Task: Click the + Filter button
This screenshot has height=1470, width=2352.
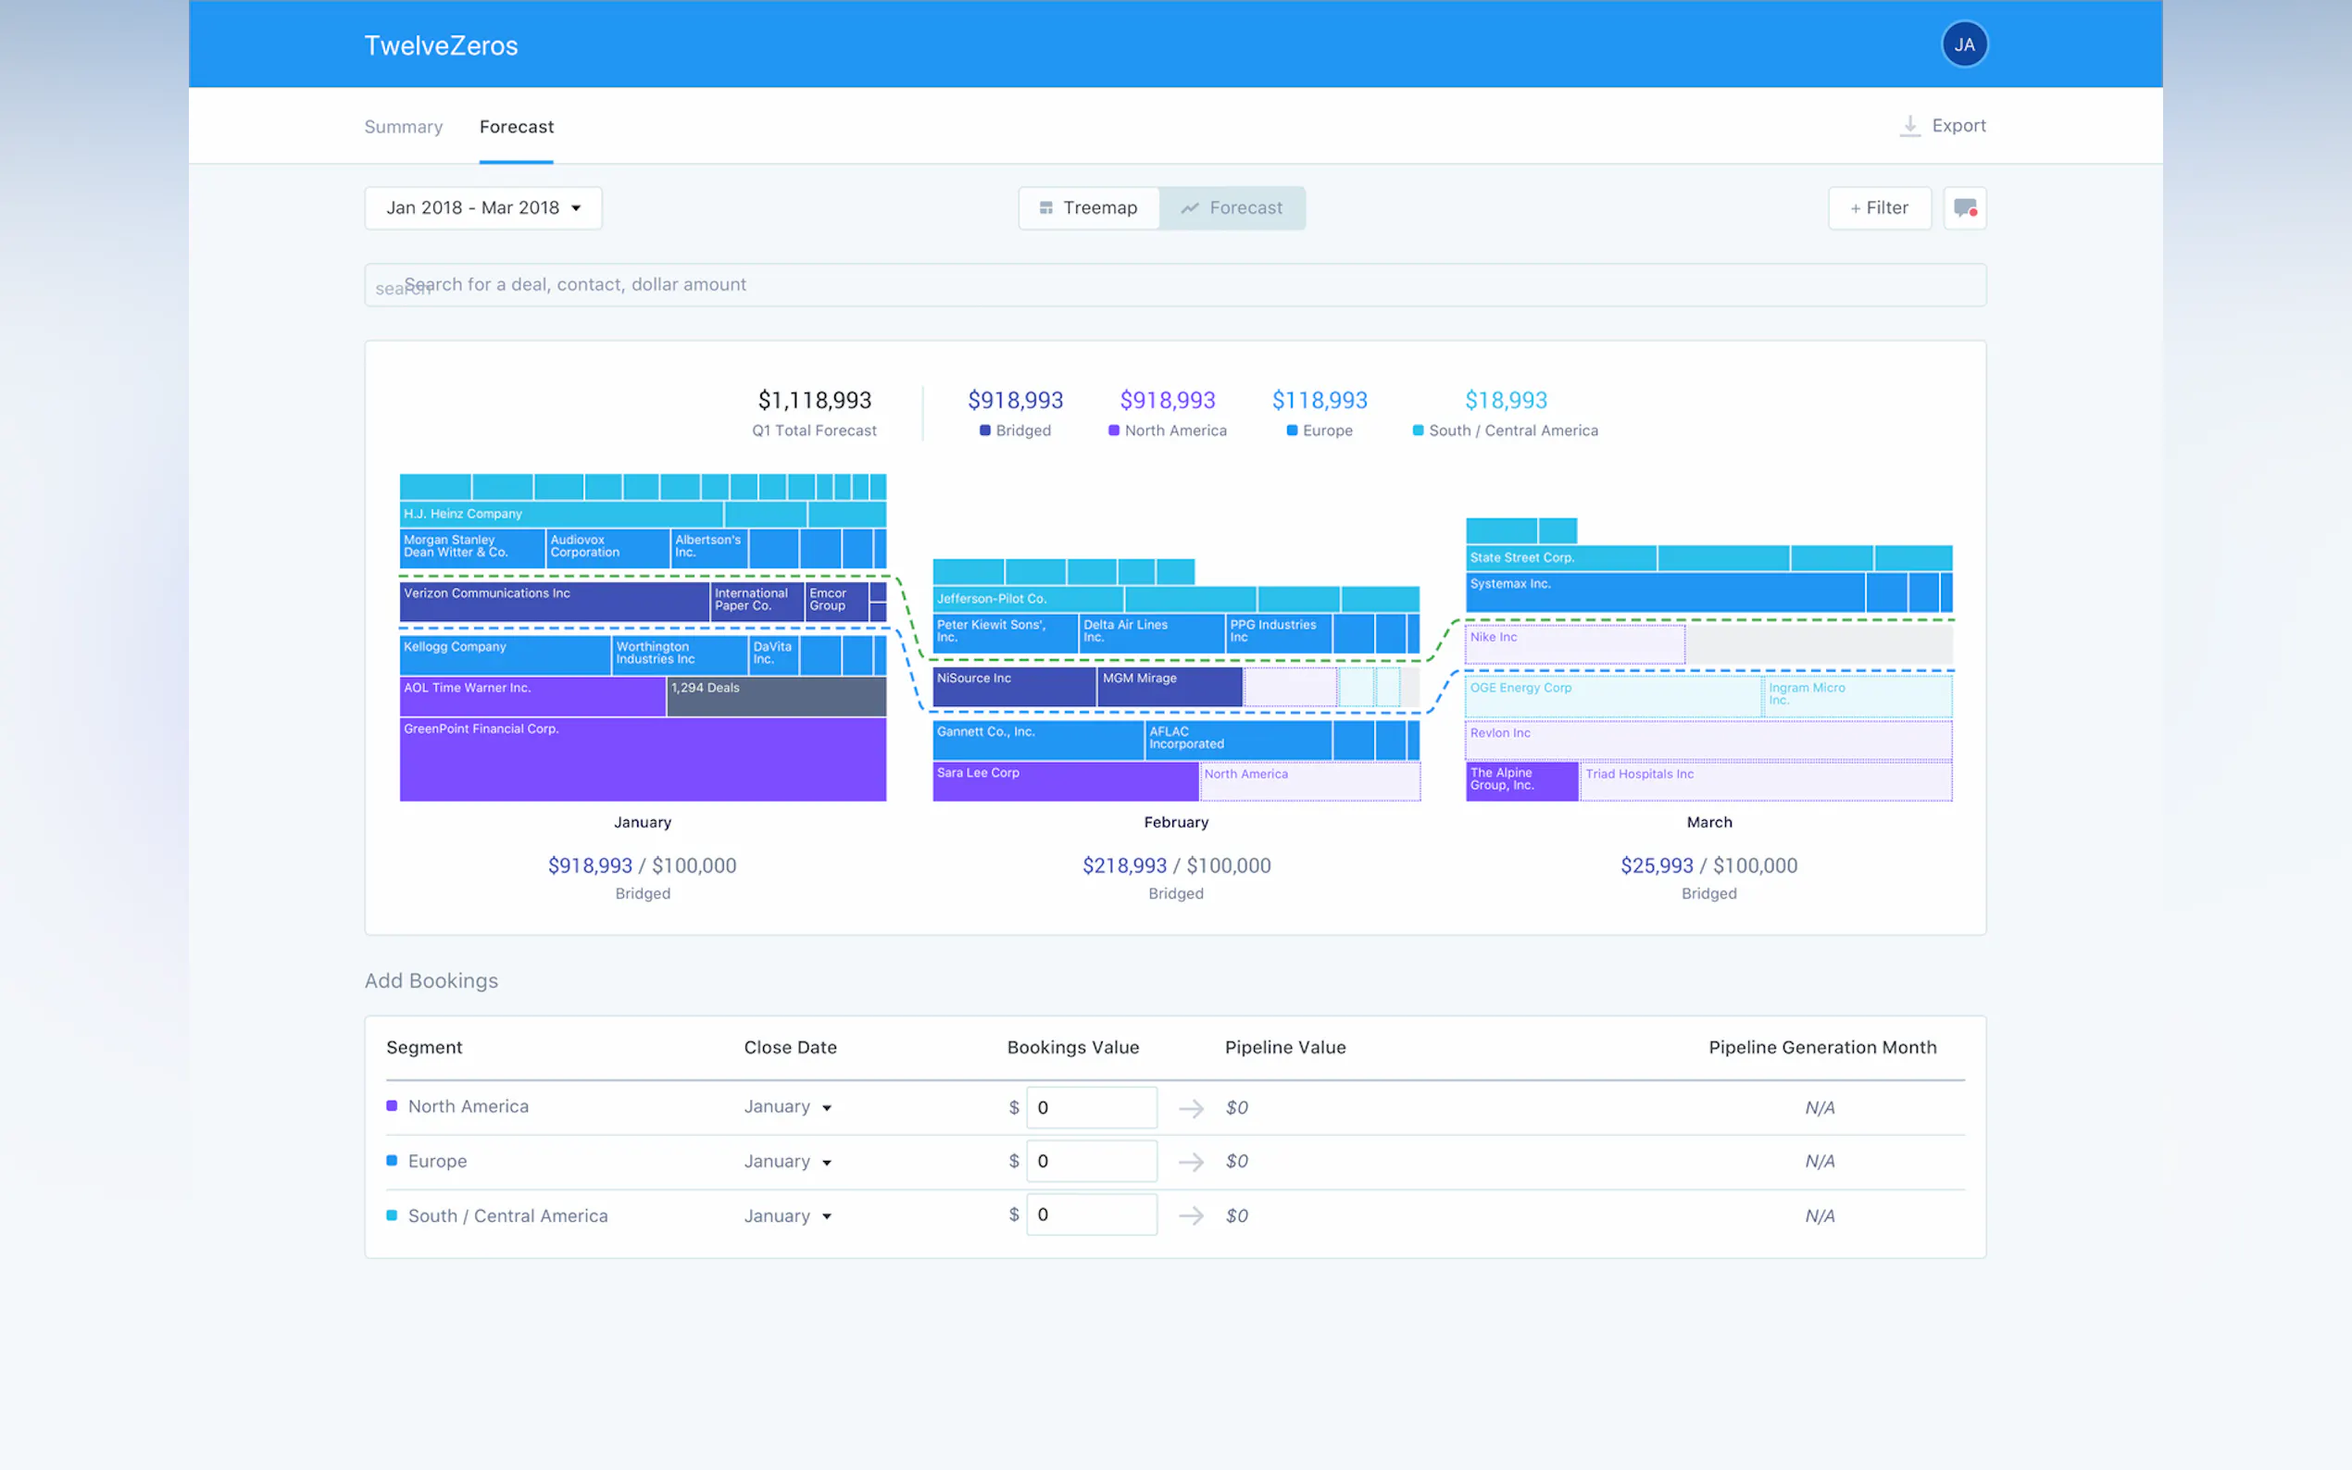Action: [x=1879, y=208]
